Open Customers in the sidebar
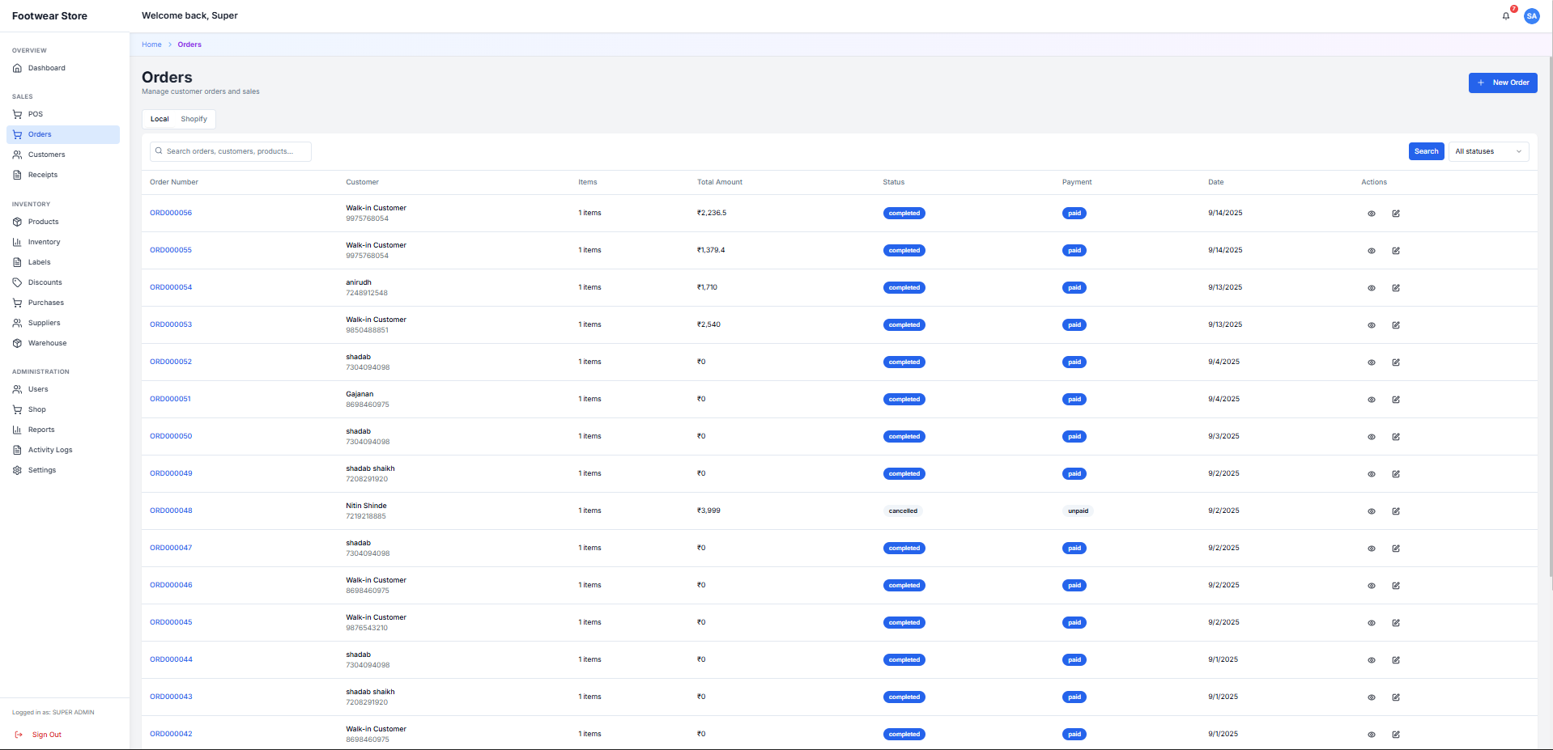 point(63,155)
